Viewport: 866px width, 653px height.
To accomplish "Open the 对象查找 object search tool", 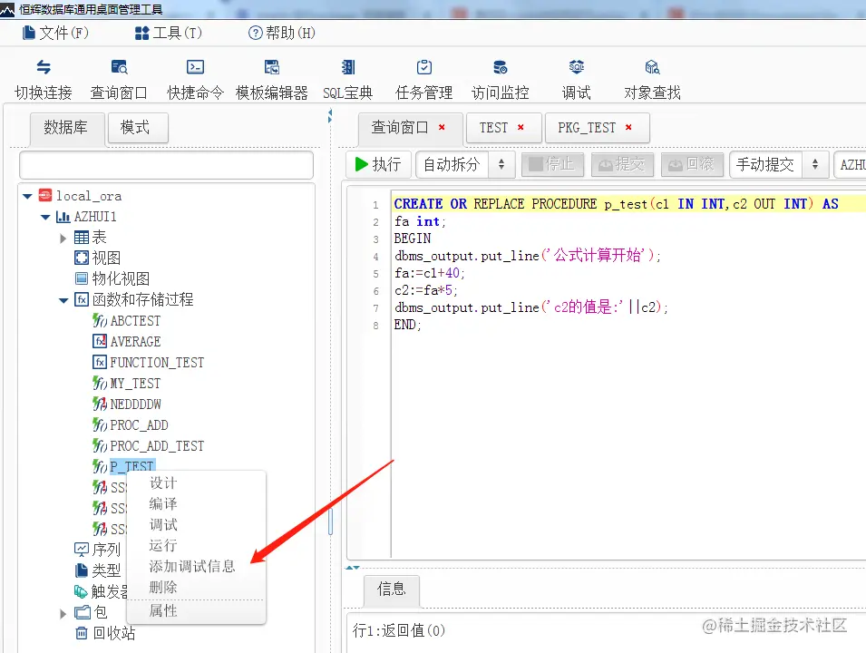I will [x=652, y=80].
